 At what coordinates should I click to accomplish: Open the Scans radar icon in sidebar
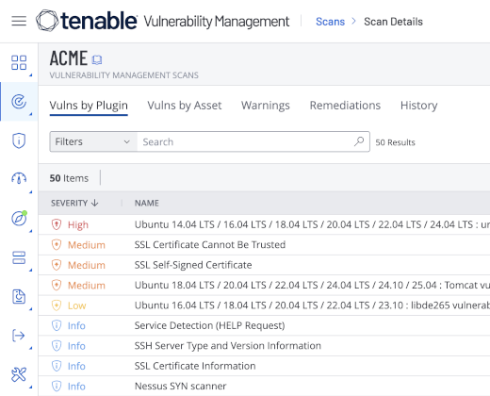click(x=19, y=102)
